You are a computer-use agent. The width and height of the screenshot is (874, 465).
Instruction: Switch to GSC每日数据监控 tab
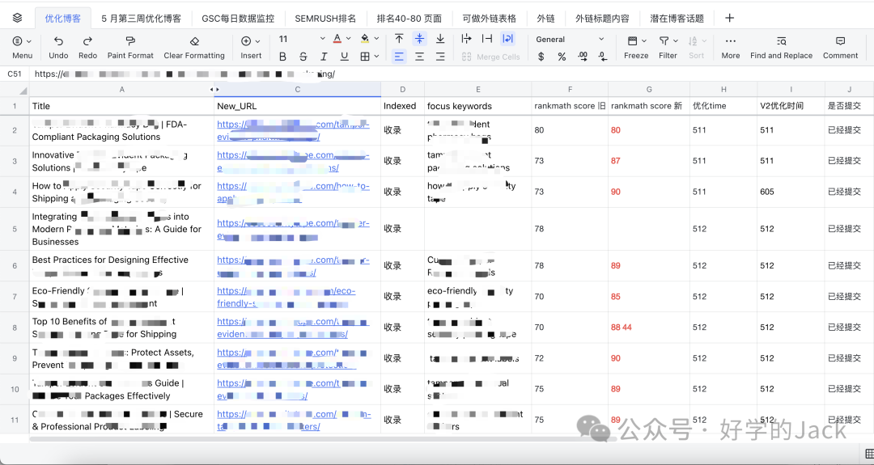click(238, 19)
